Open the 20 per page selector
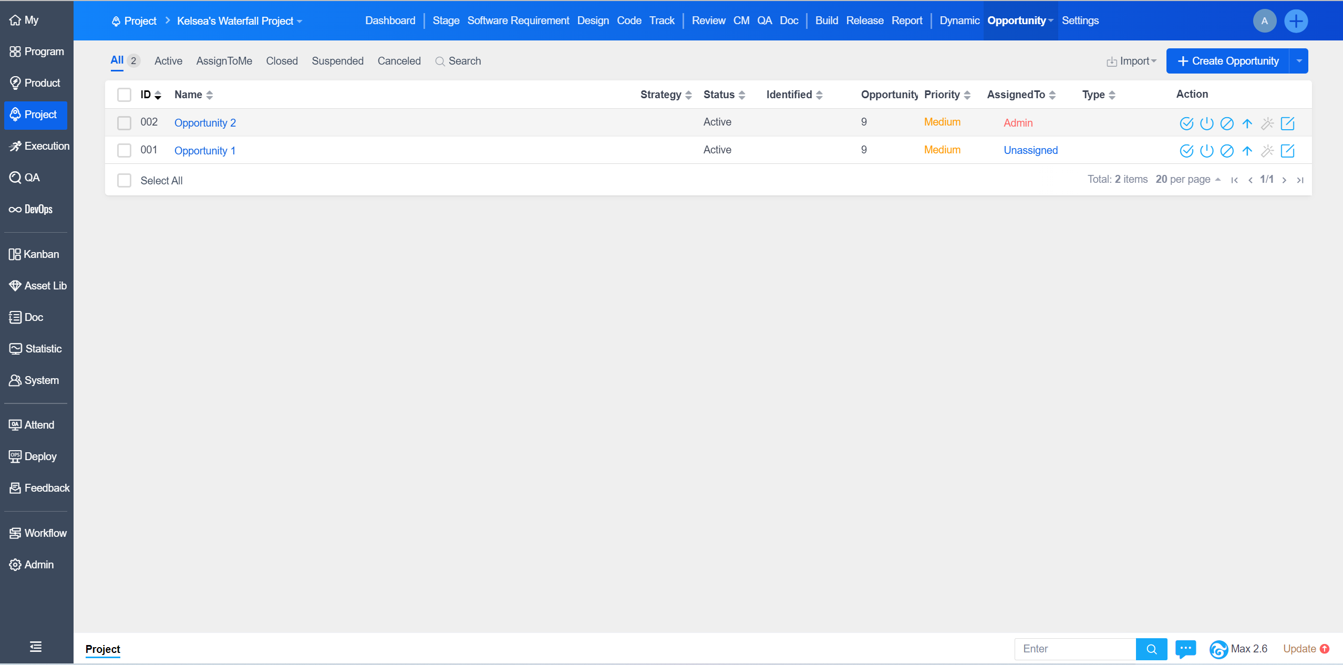The height and width of the screenshot is (665, 1343). 1187,180
